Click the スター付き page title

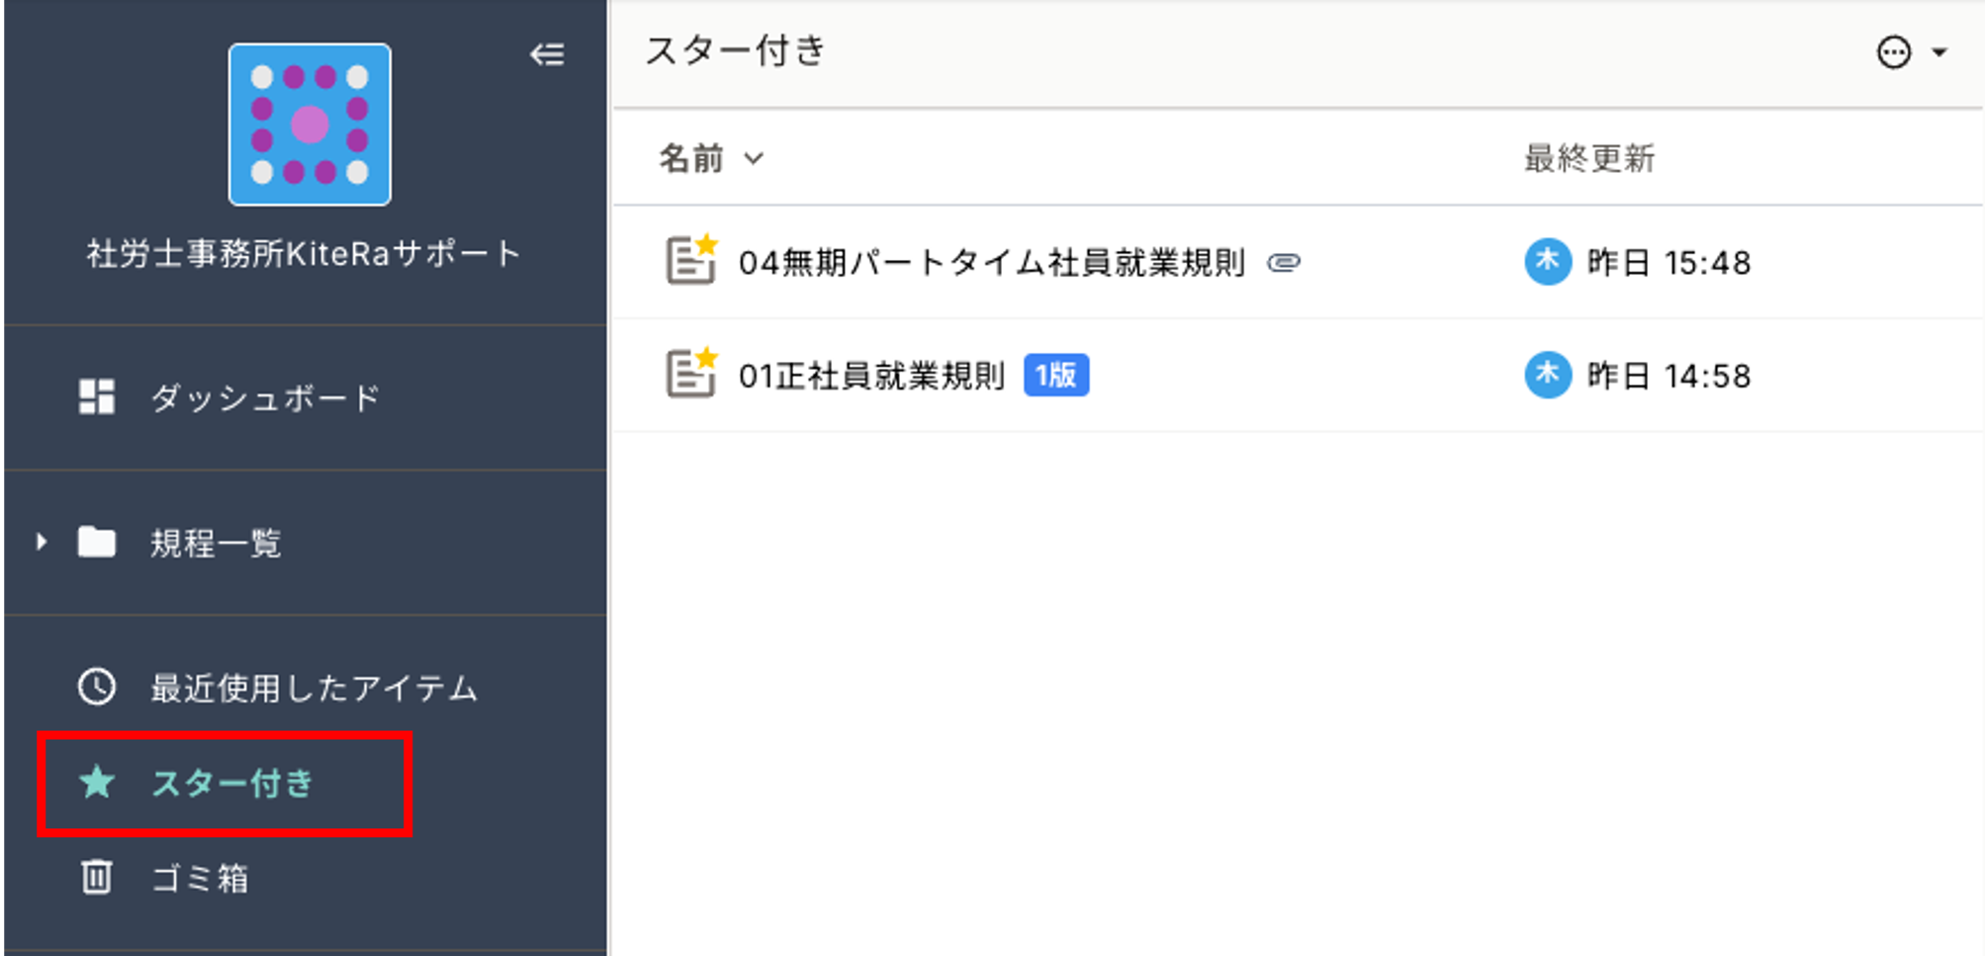click(735, 50)
